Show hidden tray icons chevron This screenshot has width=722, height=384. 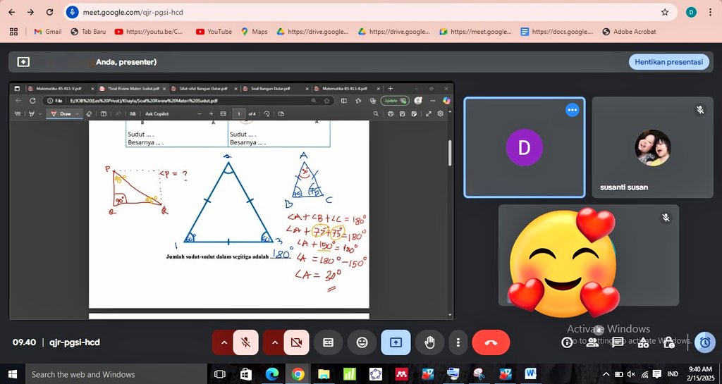(x=606, y=374)
